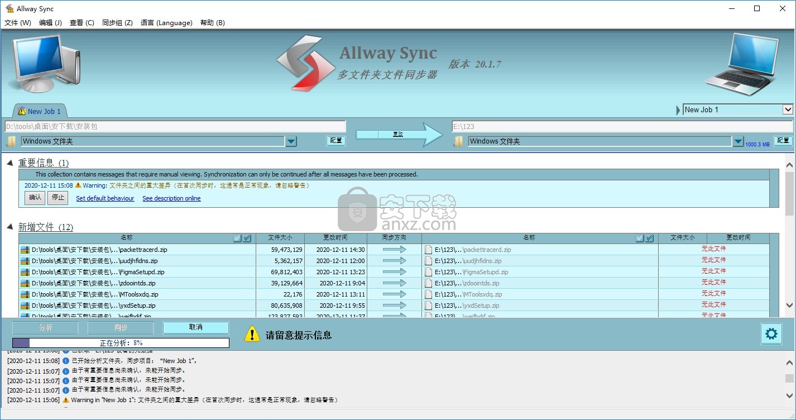This screenshot has width=796, height=420.
Task: Click the yellow warning icon beside 请留意提示信息
Action: (252, 334)
